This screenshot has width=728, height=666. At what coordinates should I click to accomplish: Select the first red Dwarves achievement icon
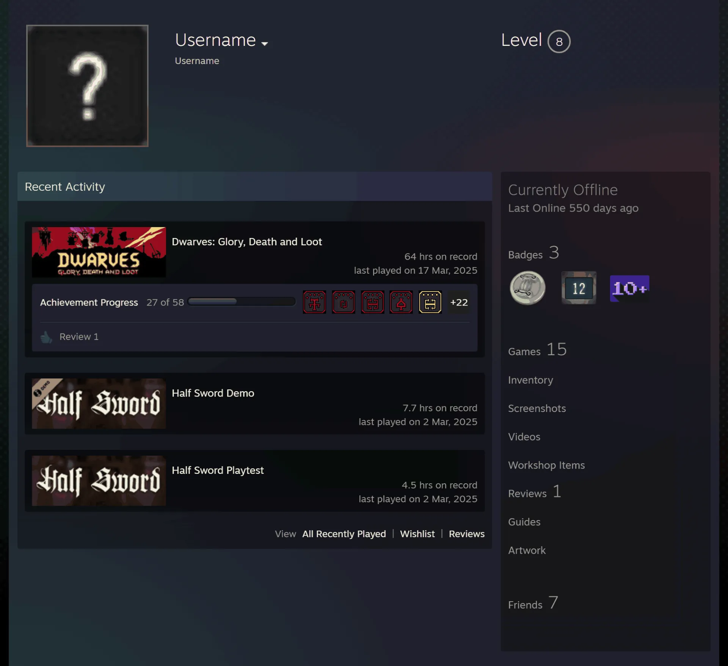click(314, 302)
